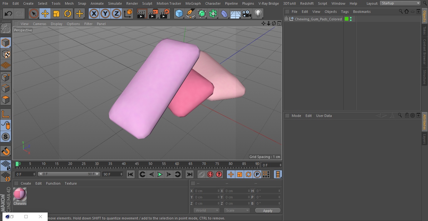Viewport: 428px width, 221px height.
Task: Click the X position input field
Action: [206, 191]
